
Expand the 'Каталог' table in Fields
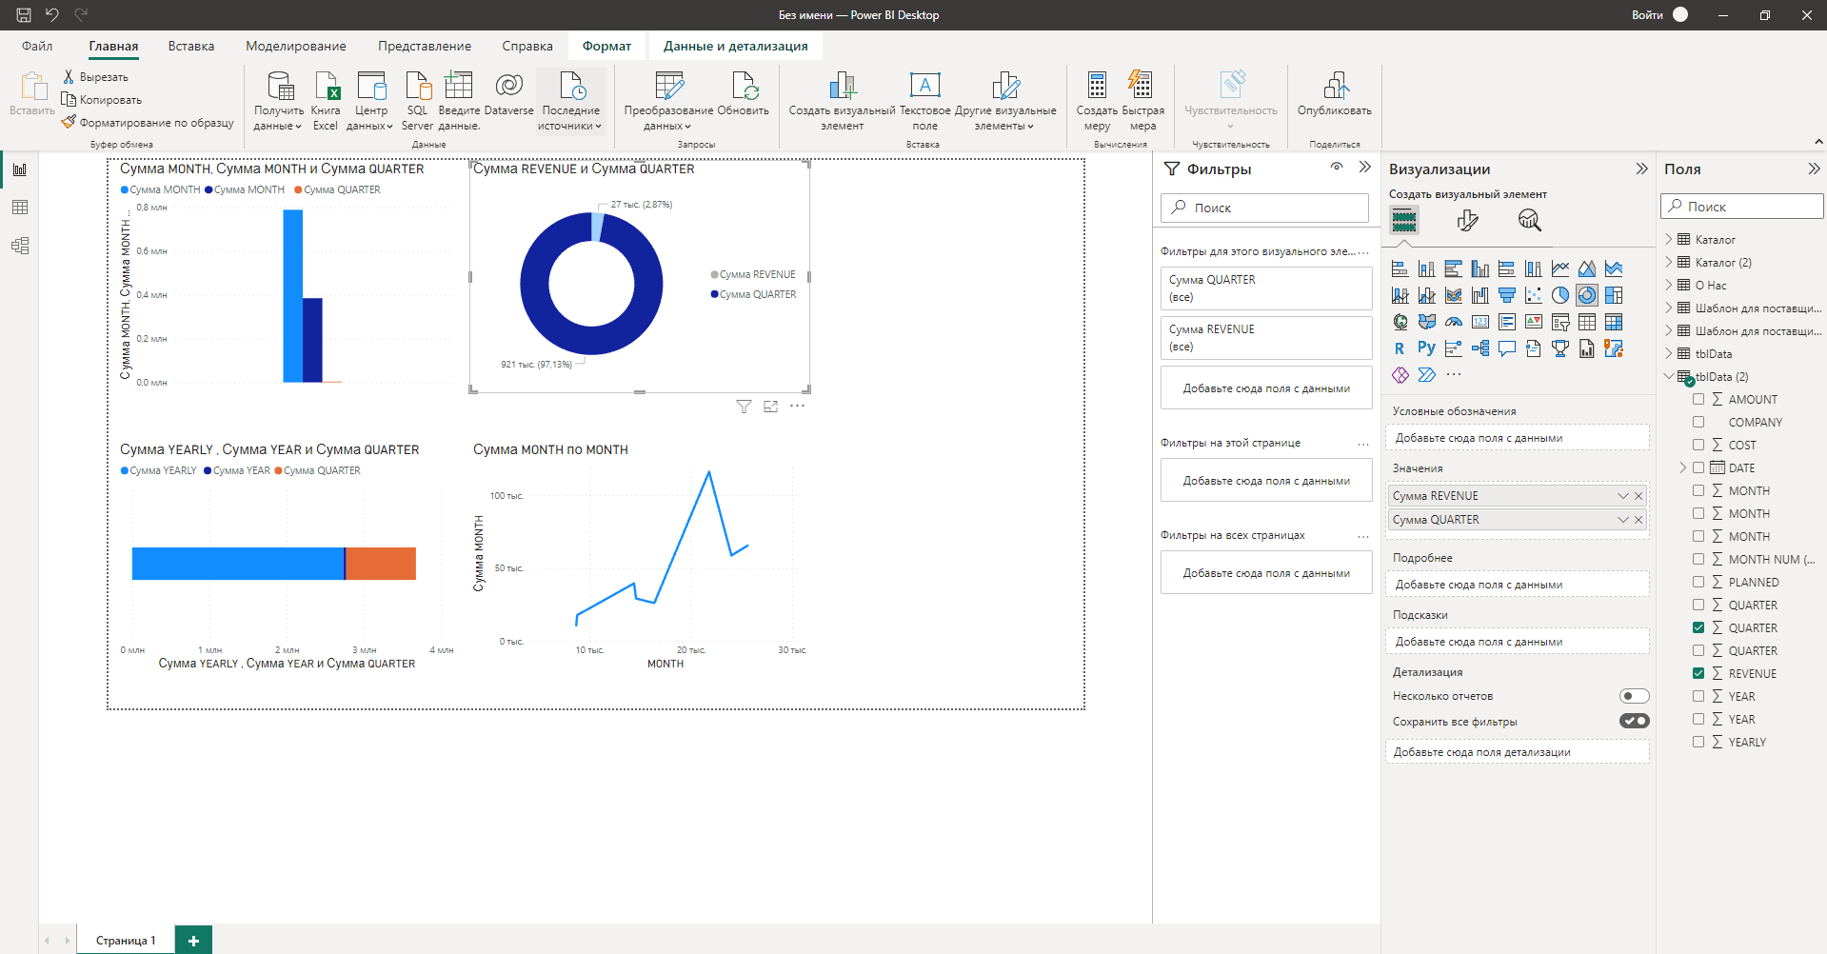click(1669, 239)
